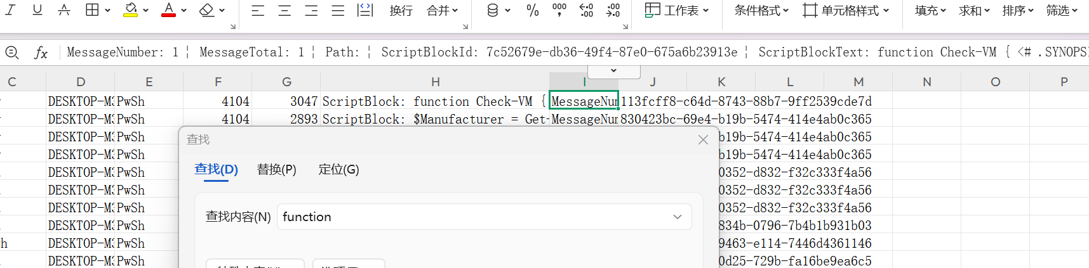Click the eraser clear icon
Viewport: 1089px width, 268px height.
click(206, 10)
